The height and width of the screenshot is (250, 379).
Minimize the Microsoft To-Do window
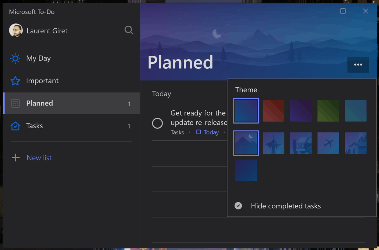click(321, 11)
